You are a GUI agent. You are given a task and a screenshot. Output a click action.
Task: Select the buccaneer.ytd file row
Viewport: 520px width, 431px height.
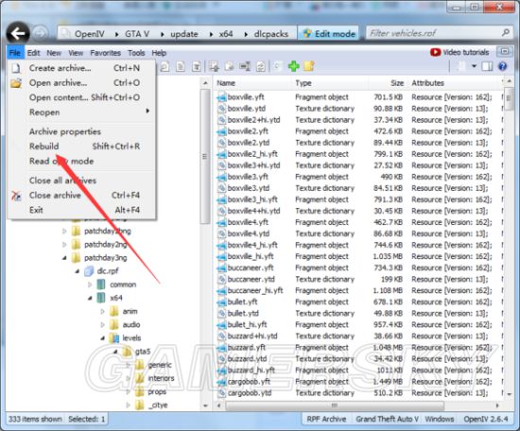pos(359,279)
